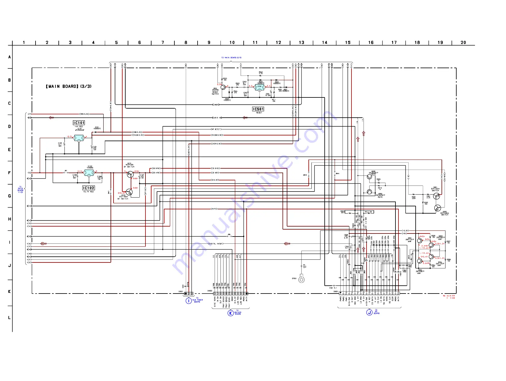
Task: Click the cyan IC101 regulator block
Action: click(x=79, y=138)
